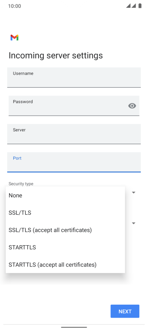Click the Security type dropdown arrow

[133, 192]
